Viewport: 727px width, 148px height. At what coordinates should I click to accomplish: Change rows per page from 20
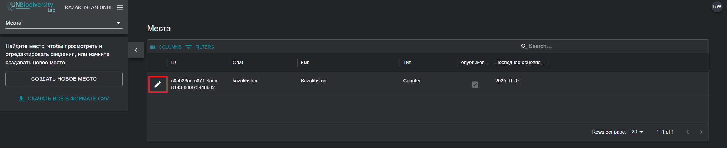pos(637,132)
